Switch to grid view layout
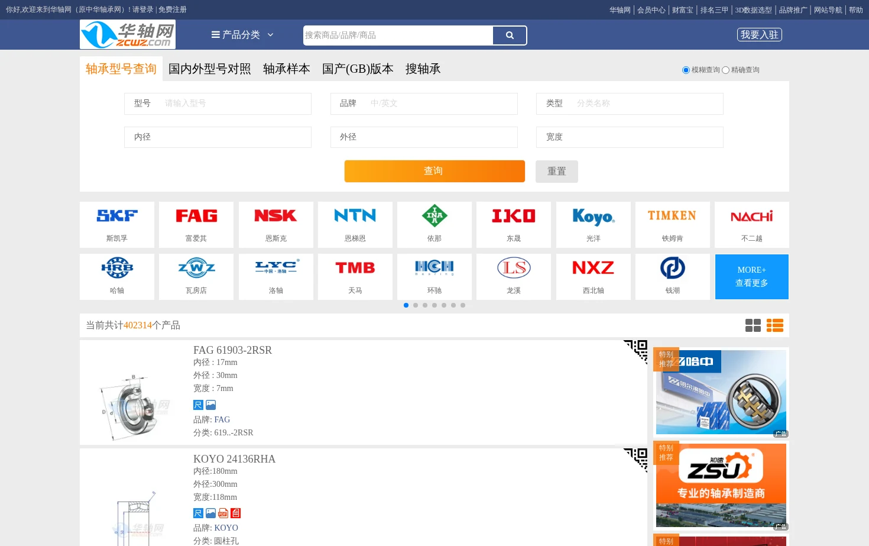Viewport: 869px width, 546px height. pyautogui.click(x=753, y=325)
